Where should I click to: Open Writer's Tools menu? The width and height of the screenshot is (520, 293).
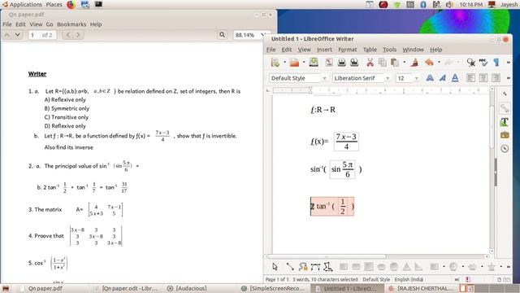(390, 50)
